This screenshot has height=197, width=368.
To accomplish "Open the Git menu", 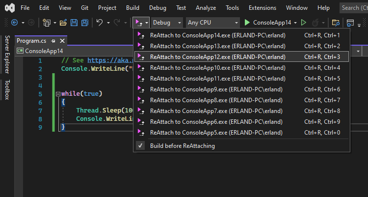I will click(84, 8).
